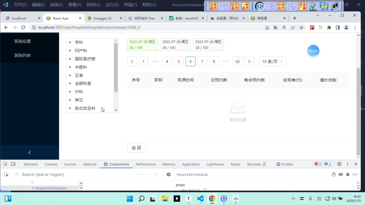This screenshot has width=365, height=205.
Task: Expand the 外科 tree node
Action: click(70, 92)
